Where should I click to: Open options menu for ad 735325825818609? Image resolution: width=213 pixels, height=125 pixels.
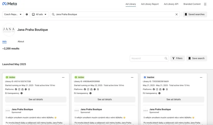[x=201, y=77]
